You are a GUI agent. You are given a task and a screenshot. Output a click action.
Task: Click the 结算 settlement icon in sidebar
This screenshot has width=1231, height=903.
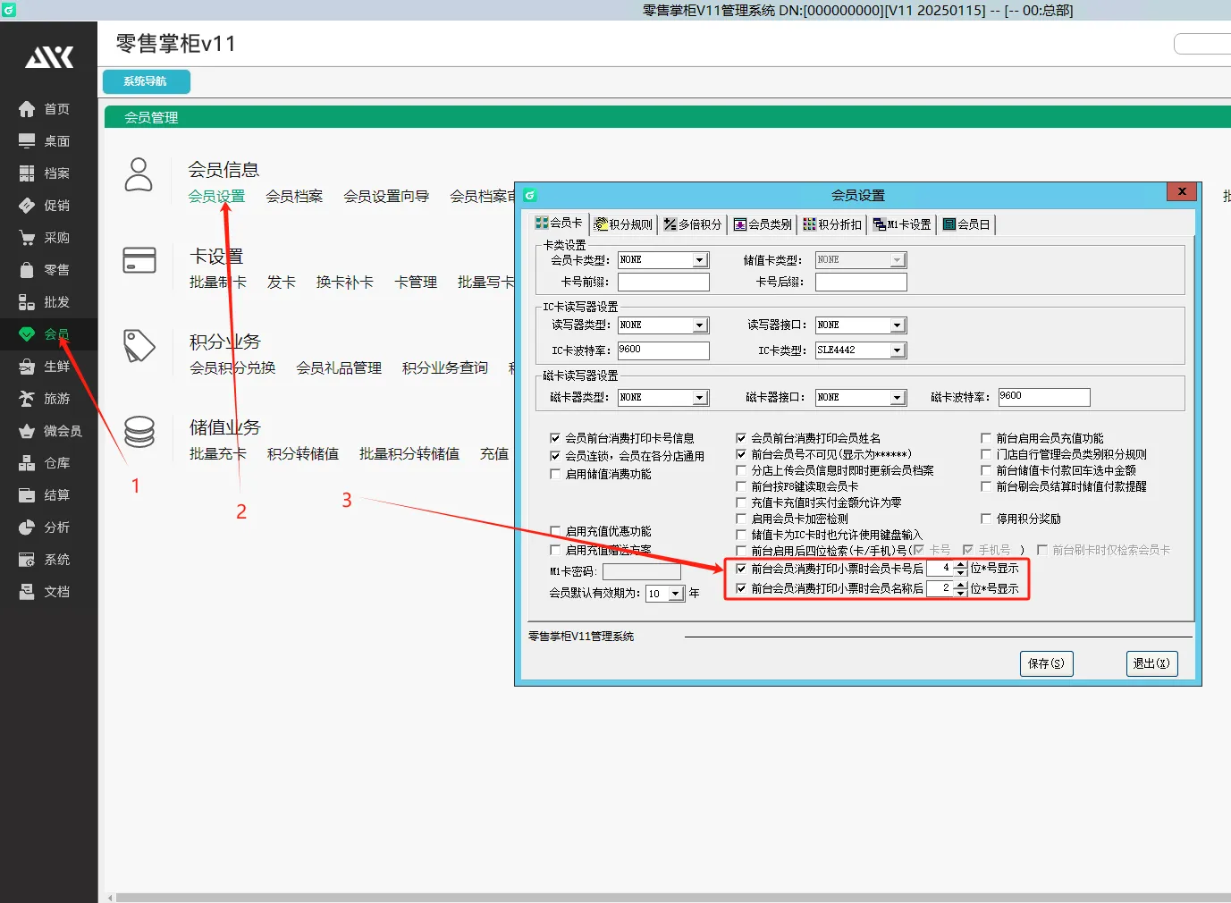tap(27, 495)
